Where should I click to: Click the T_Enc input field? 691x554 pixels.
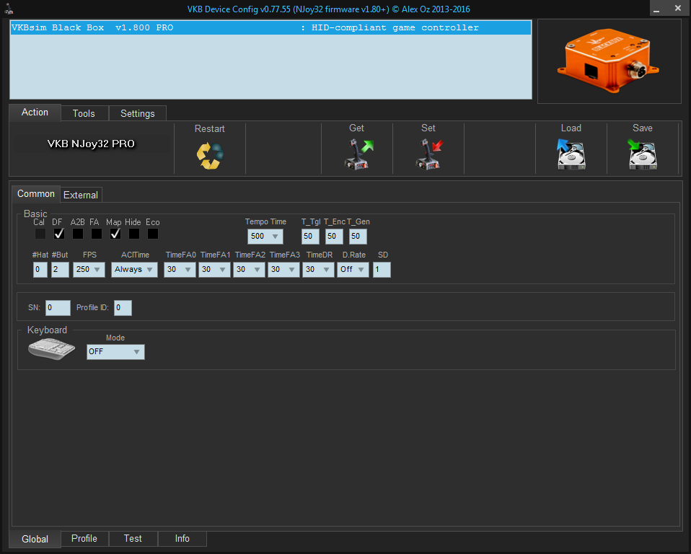click(x=334, y=236)
